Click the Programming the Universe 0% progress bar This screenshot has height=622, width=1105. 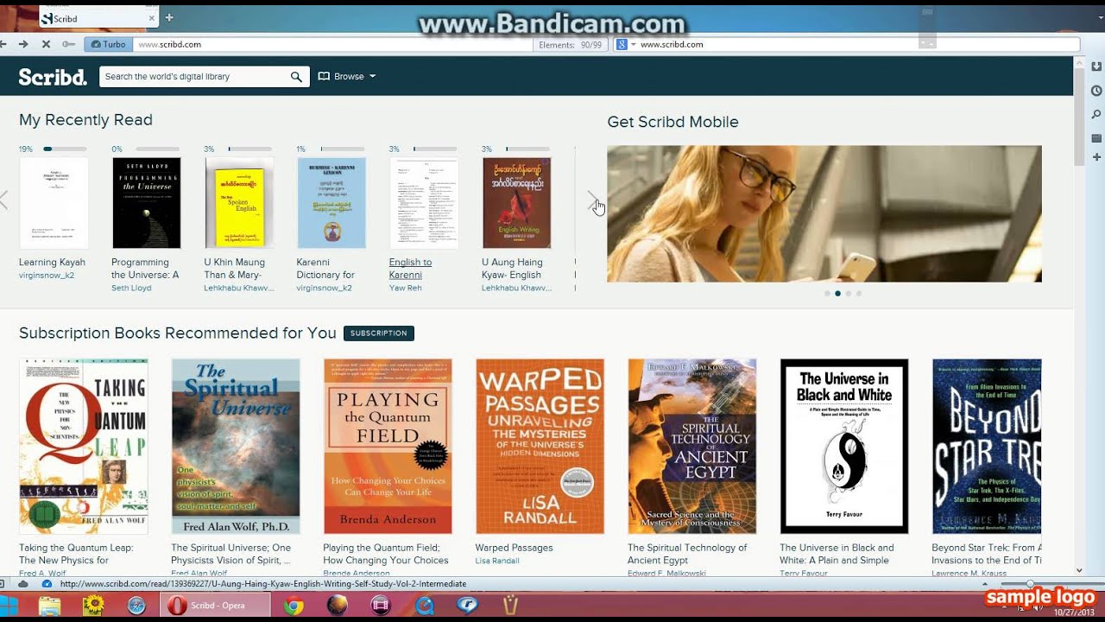158,149
